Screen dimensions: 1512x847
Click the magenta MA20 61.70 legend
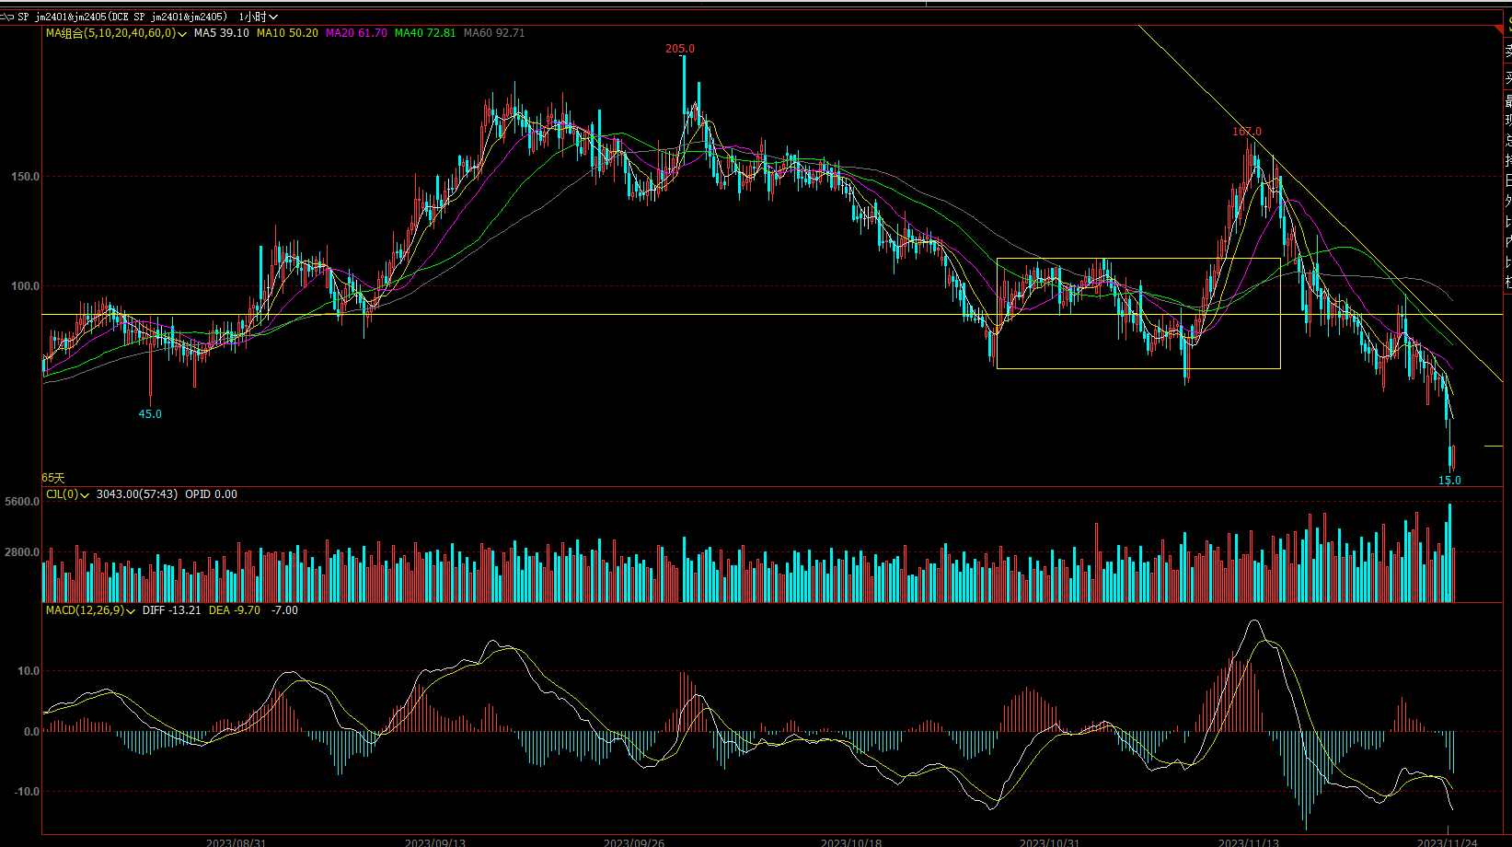coord(356,33)
